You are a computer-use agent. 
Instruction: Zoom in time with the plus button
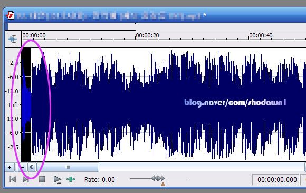[x=9, y=167]
